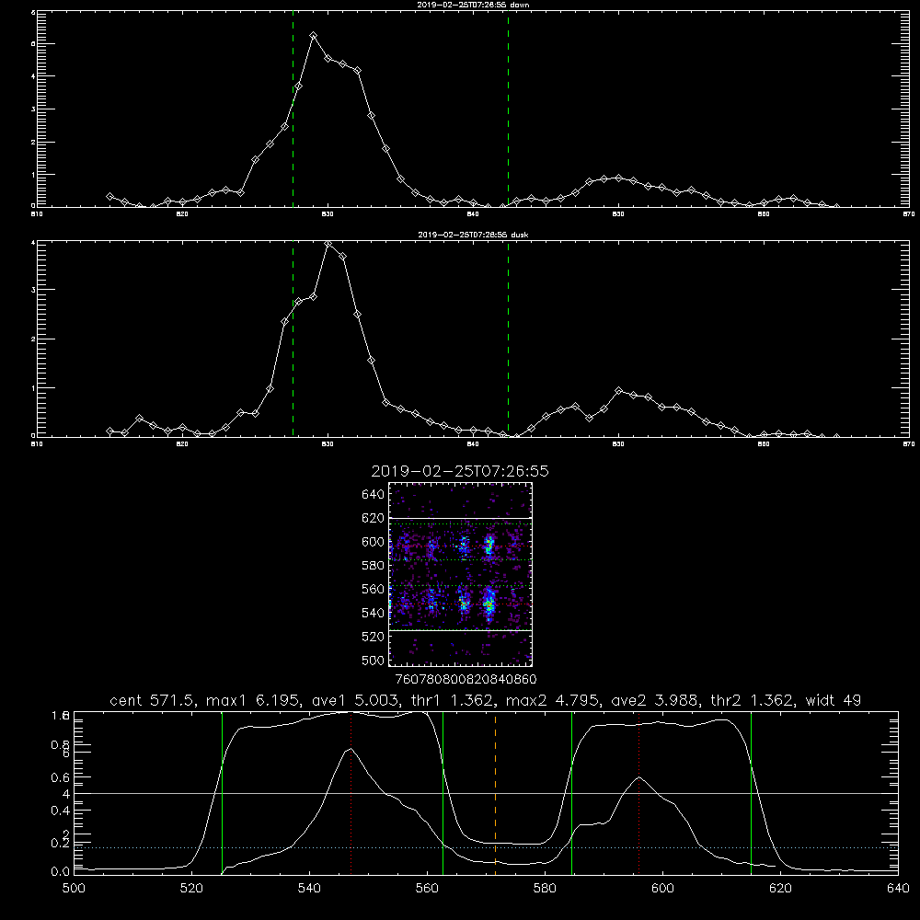Viewport: 920px width, 920px height.
Task: Click the right green dashed line in the dusk plot
Action: [x=508, y=339]
